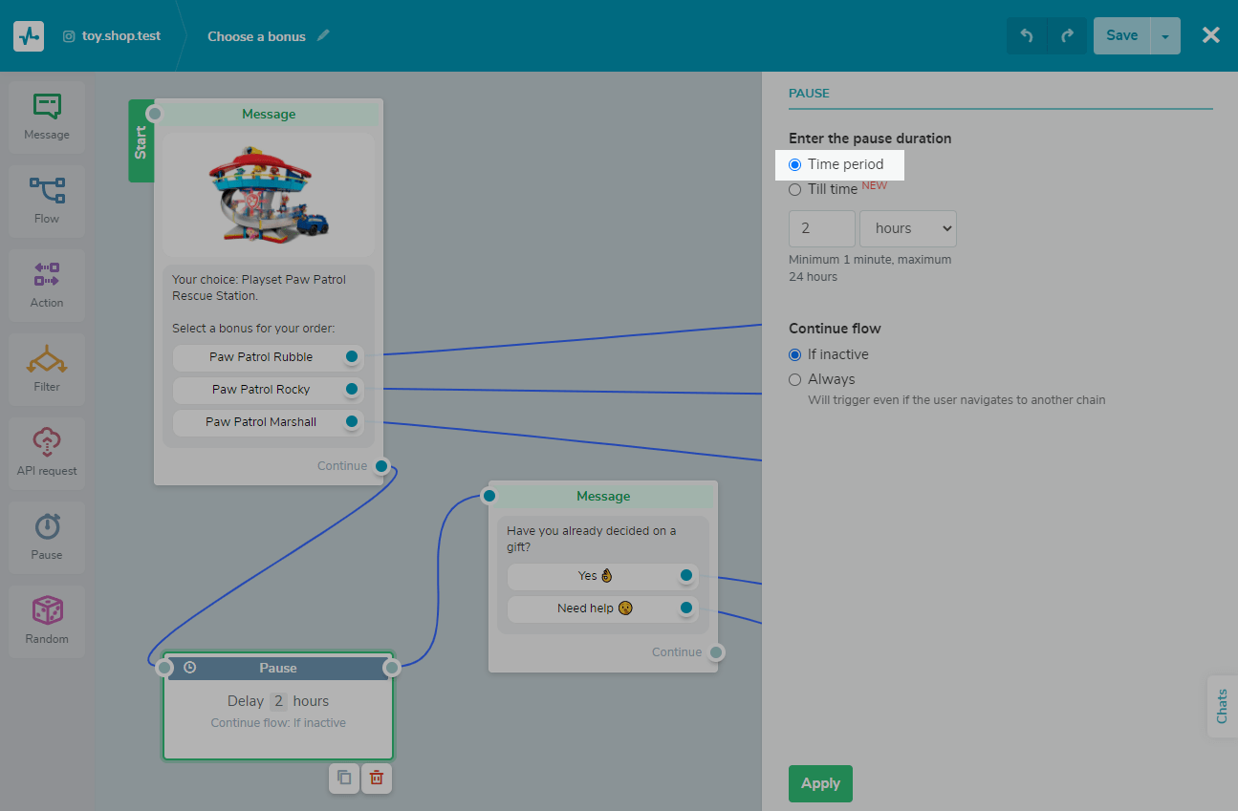
Task: Click the pause duration number field
Action: point(821,228)
